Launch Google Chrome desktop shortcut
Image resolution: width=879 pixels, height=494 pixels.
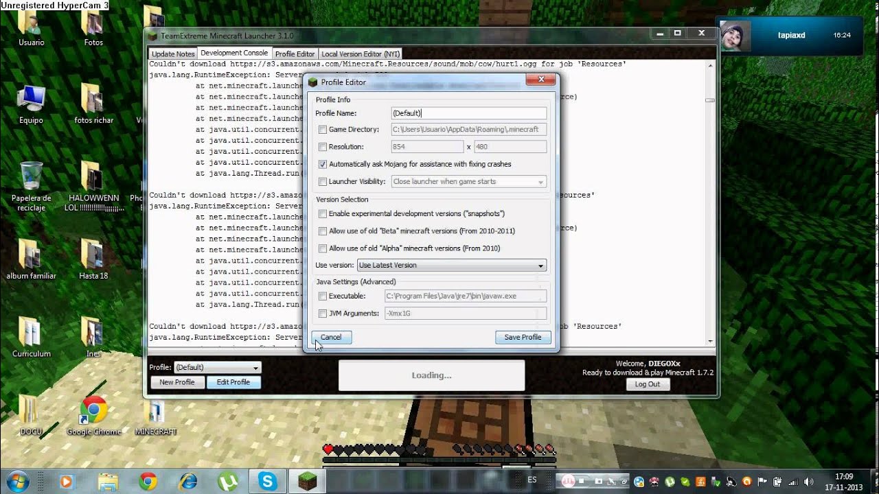coord(94,416)
